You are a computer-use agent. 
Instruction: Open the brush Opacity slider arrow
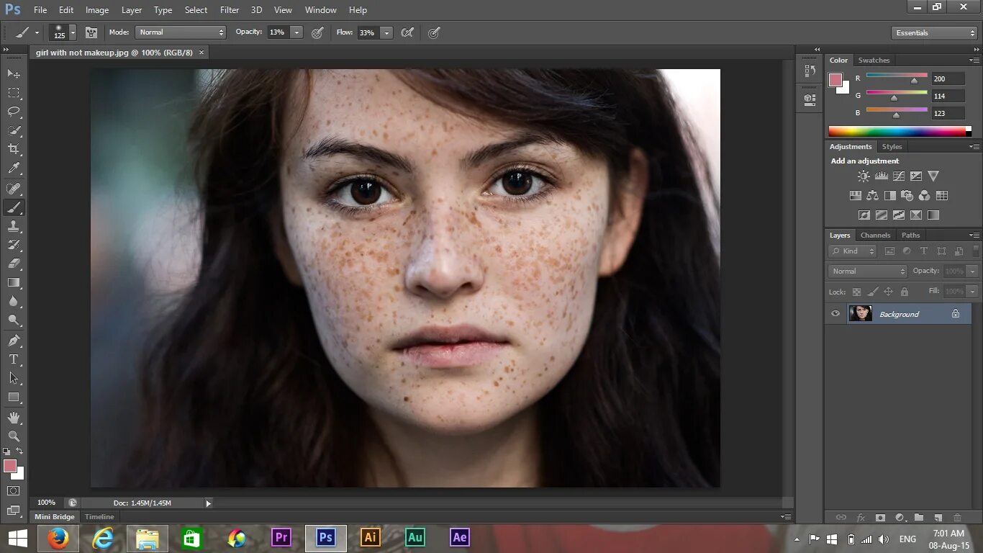pos(296,32)
